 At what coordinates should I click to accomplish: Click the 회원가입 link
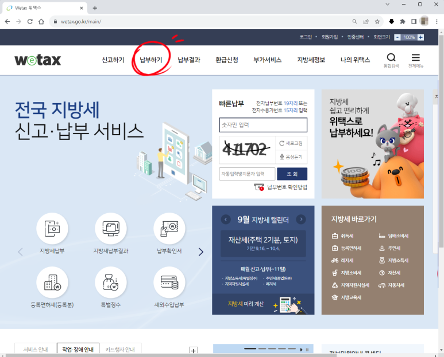(330, 37)
